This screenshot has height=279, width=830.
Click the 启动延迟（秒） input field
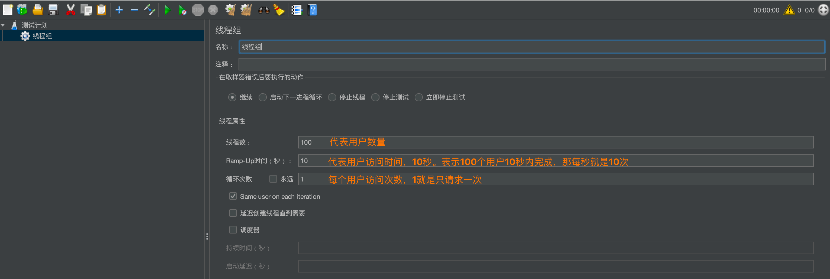click(555, 266)
